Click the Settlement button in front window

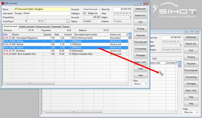140,9
